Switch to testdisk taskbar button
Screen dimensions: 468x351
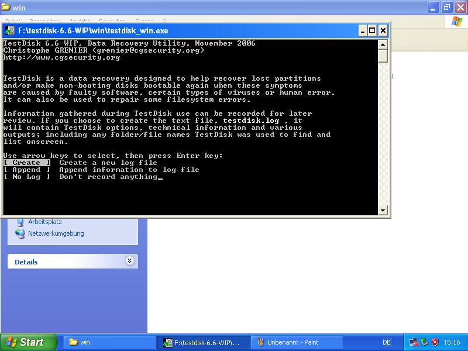pyautogui.click(x=204, y=342)
